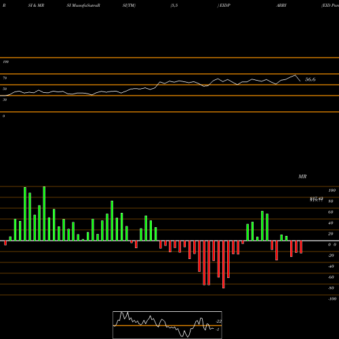Click the 'SI MunafaSutraR' header text
Viewport: 339px width, 339px height.
83,5
